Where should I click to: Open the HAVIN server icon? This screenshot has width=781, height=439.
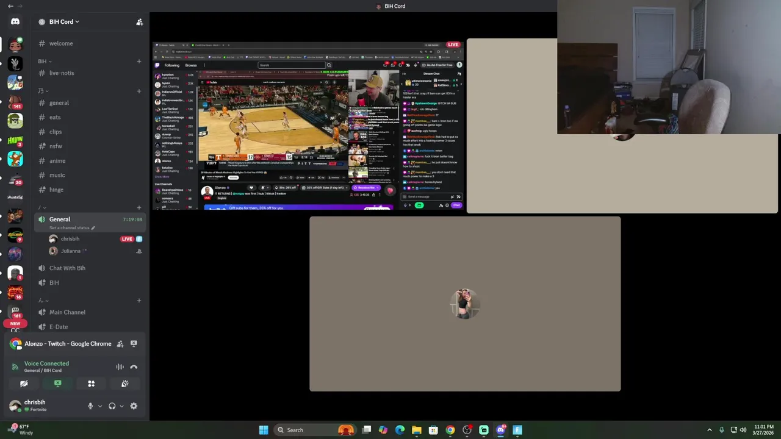(x=15, y=140)
